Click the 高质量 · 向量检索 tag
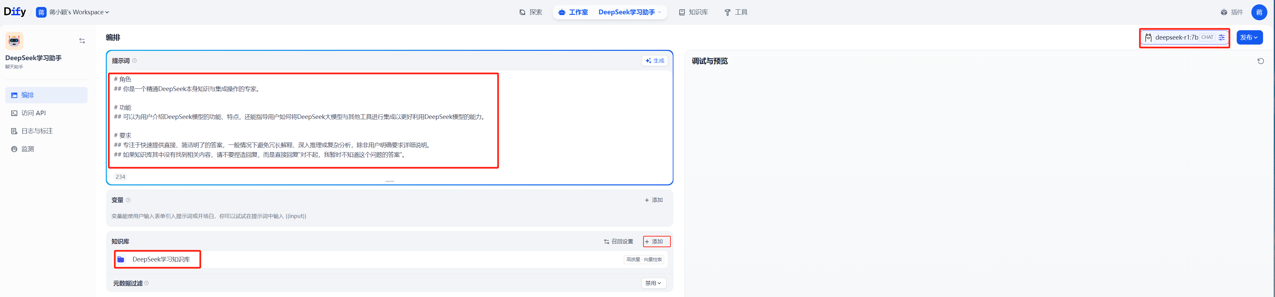The height and width of the screenshot is (297, 1275). click(x=644, y=259)
